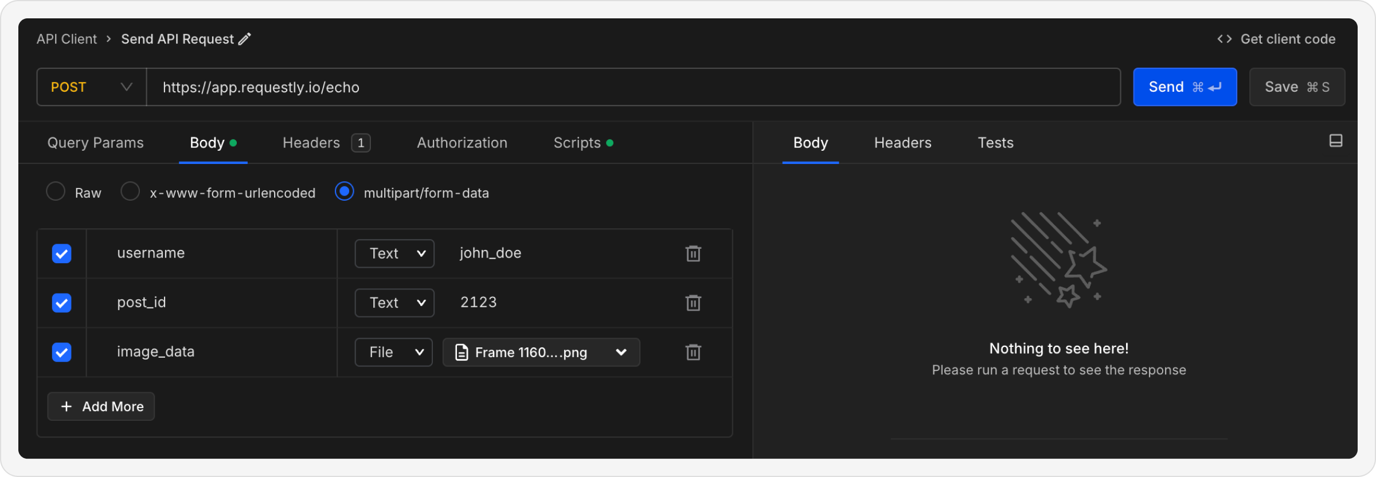Screen dimensions: 1376x477
Task: Click the Save button
Action: tap(1297, 87)
